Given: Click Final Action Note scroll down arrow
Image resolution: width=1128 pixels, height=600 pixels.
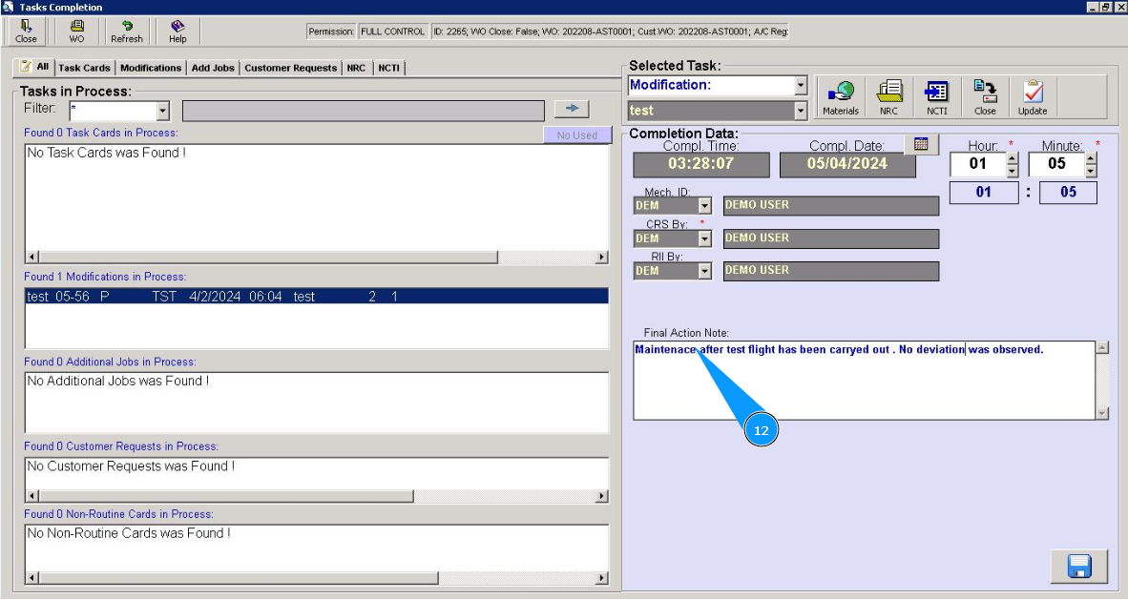Looking at the screenshot, I should tap(1102, 413).
